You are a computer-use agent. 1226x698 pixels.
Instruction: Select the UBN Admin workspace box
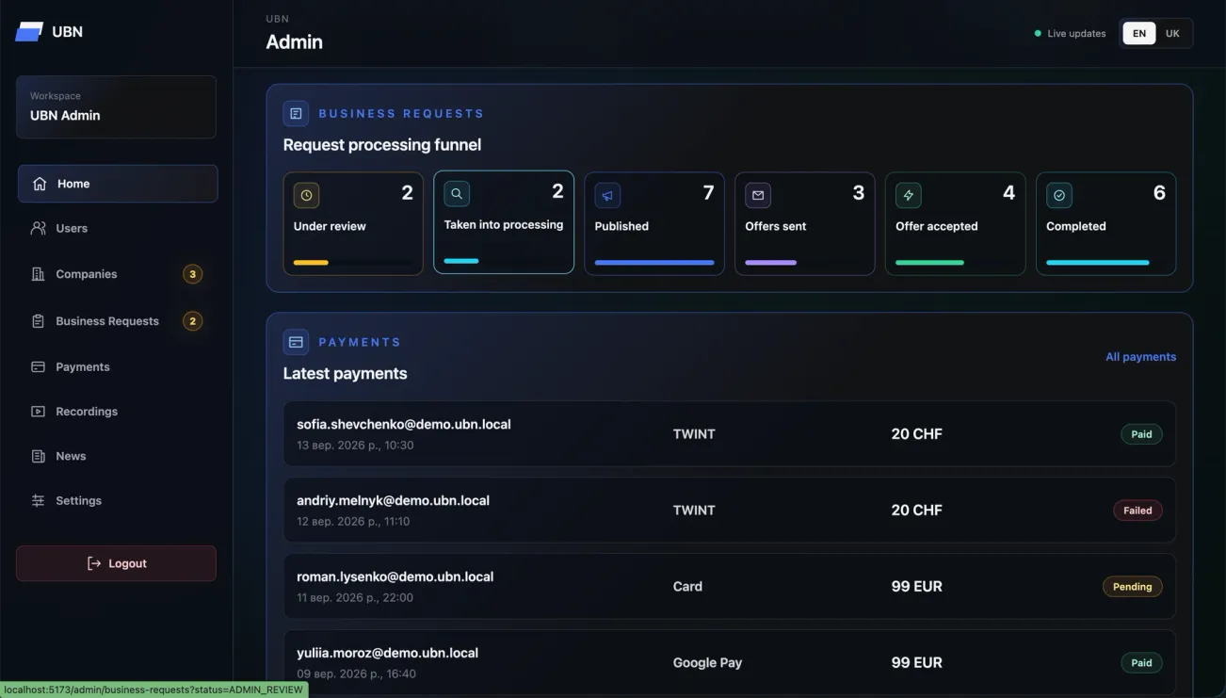click(116, 107)
